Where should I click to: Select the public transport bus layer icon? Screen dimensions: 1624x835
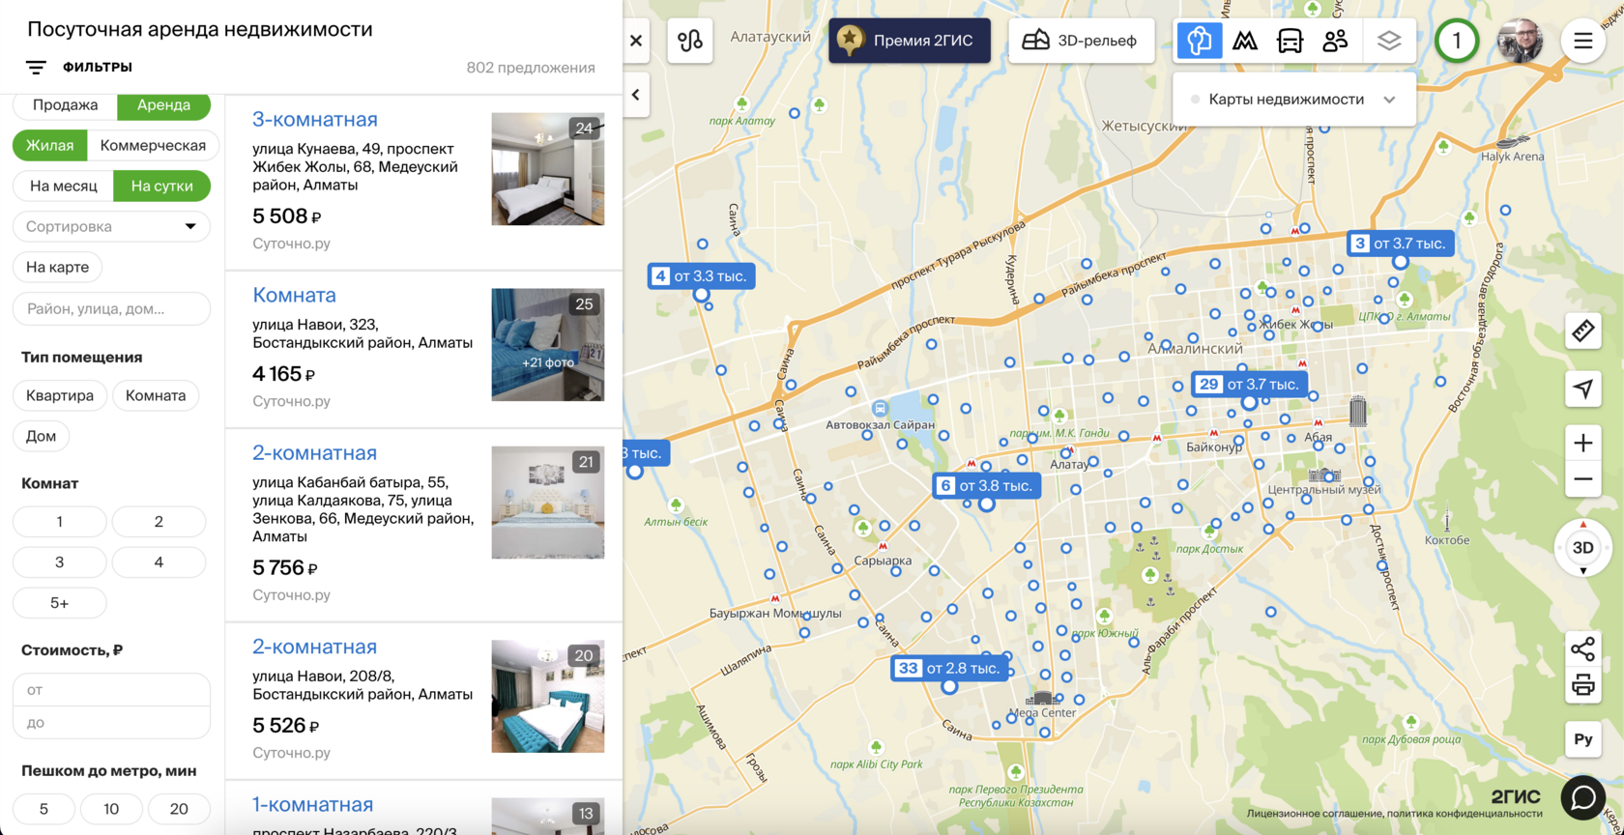pyautogui.click(x=1290, y=41)
